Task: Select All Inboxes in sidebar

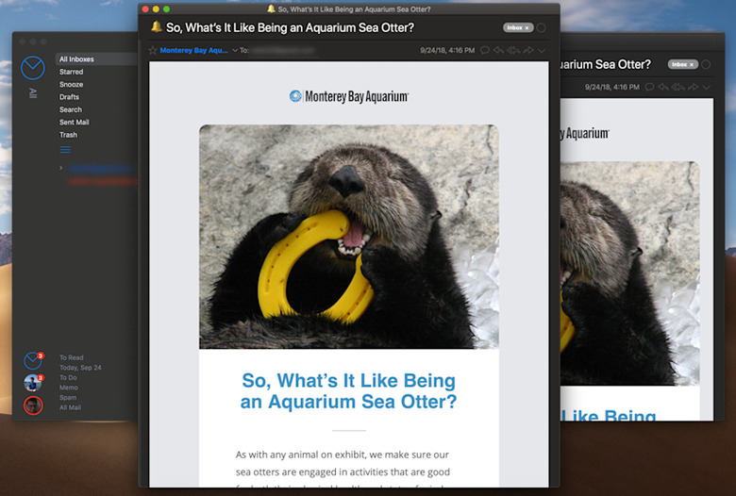Action: click(76, 59)
